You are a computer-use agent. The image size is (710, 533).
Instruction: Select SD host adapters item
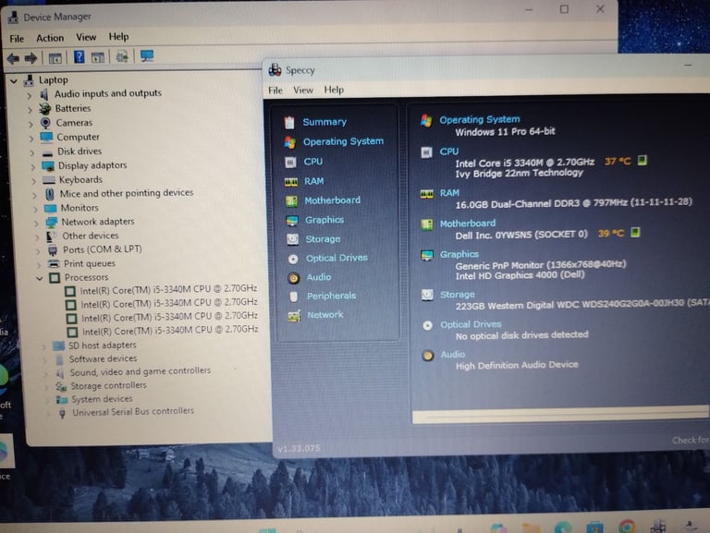[103, 345]
